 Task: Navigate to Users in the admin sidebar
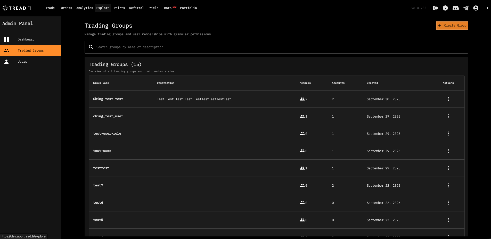22,62
